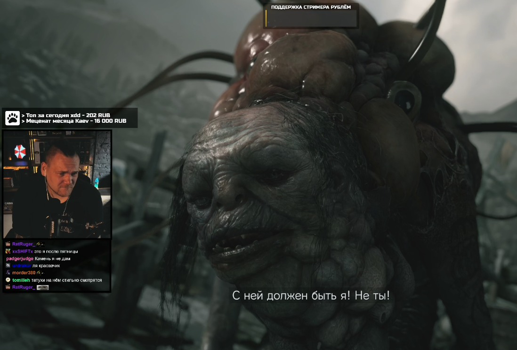517x350 pixels.
Task: Click the donation goal progress bar
Action: click(311, 18)
